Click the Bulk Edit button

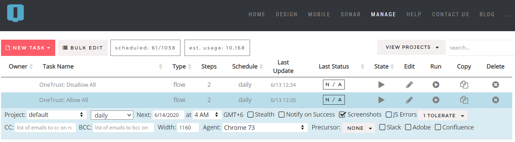click(x=83, y=48)
